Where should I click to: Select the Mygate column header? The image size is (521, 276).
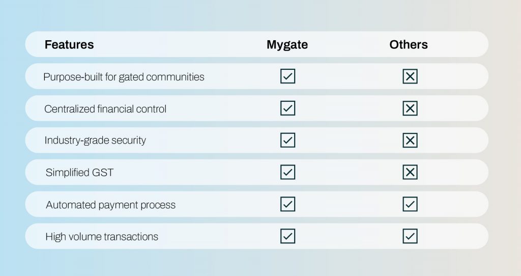(x=287, y=45)
